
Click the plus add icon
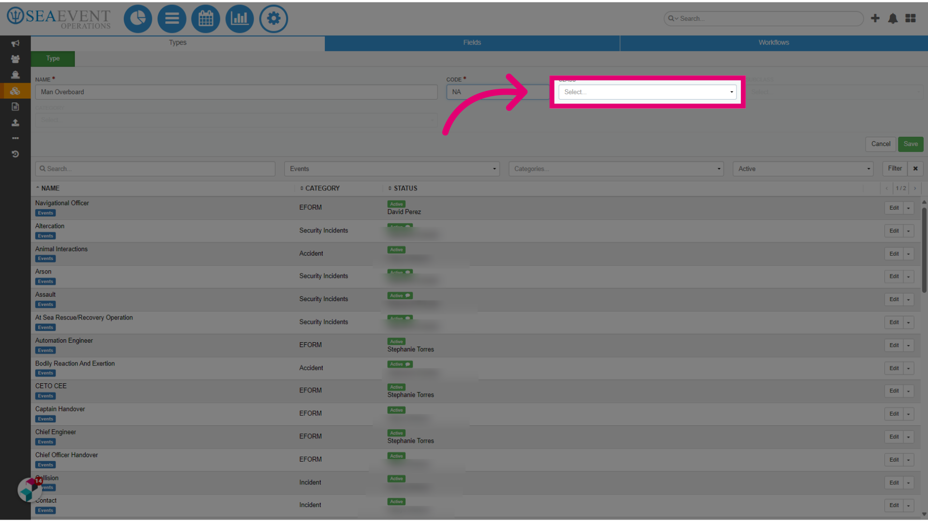pyautogui.click(x=875, y=18)
